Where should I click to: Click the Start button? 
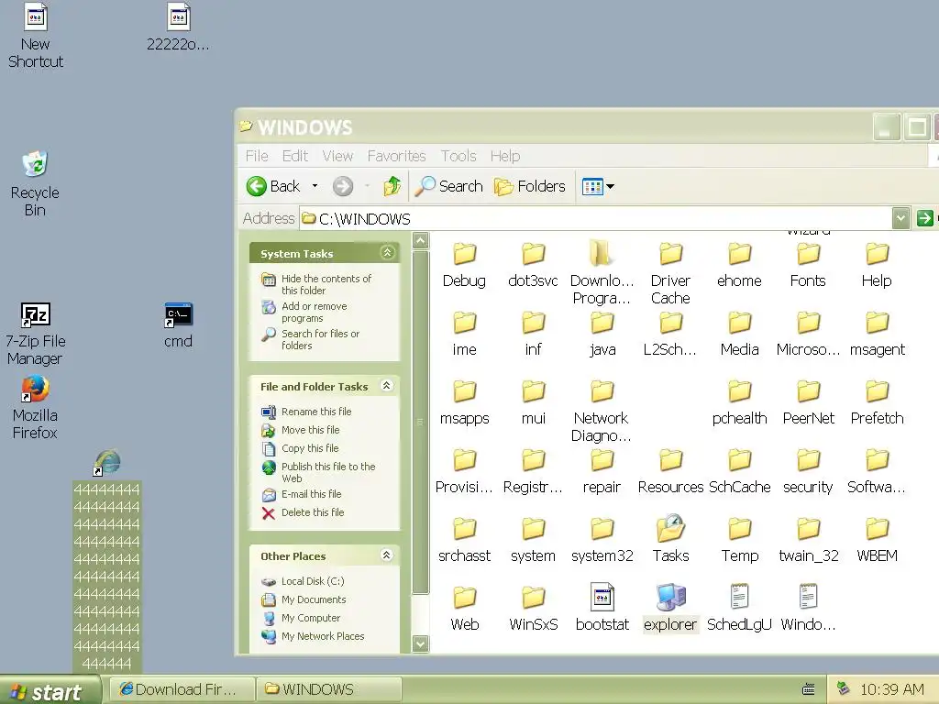(x=50, y=690)
